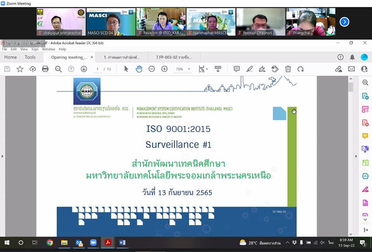Click the upload to cloud icon

[x=33, y=69]
